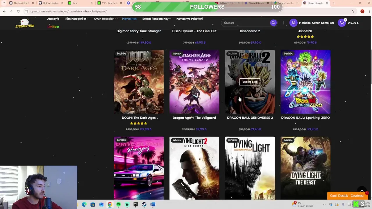
Task: Expand Oyun Hesapları dropdown menu
Action: tap(105, 19)
